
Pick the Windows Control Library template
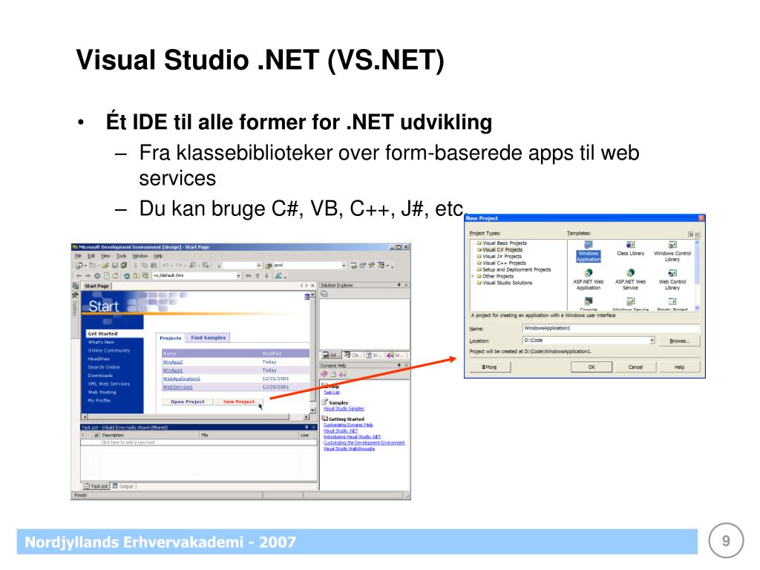tap(672, 252)
